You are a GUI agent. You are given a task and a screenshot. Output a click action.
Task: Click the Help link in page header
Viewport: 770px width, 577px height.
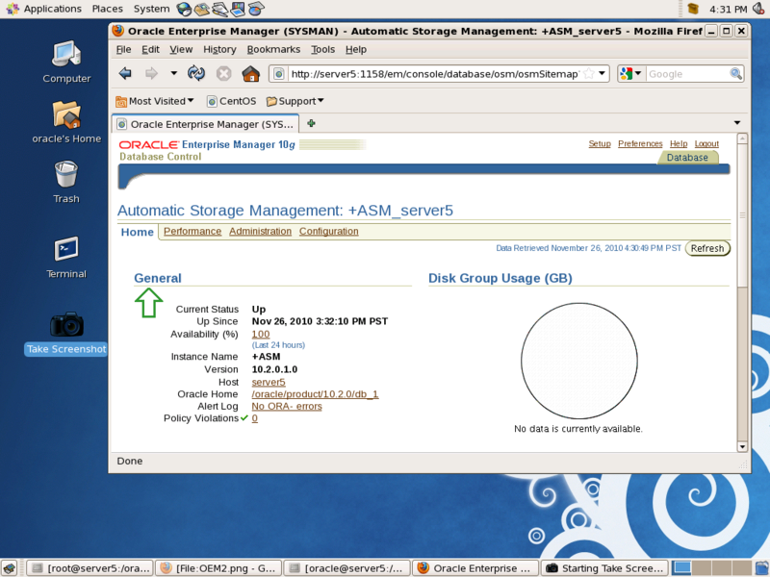[x=679, y=143]
